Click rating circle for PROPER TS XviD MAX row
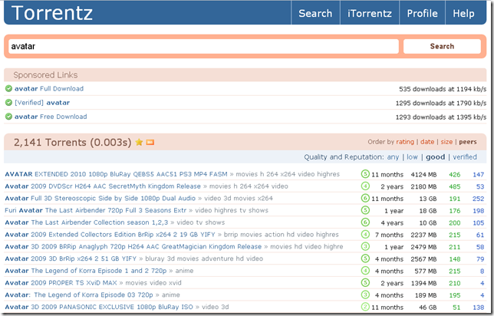The height and width of the screenshot is (316, 494). (365, 282)
